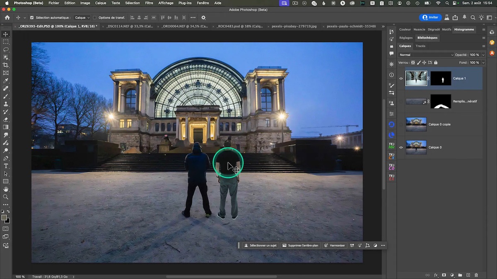Select the Lasso tool
Screen dimensions: 497x279
6,50
